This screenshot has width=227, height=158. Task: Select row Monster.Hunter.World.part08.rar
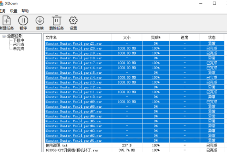pyautogui.click(x=135, y=106)
